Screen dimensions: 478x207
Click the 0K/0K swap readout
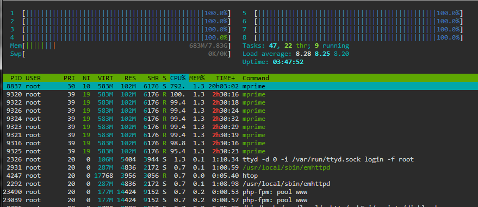[x=218, y=54]
